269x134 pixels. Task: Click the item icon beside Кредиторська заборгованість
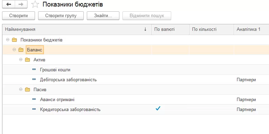(x=34, y=109)
